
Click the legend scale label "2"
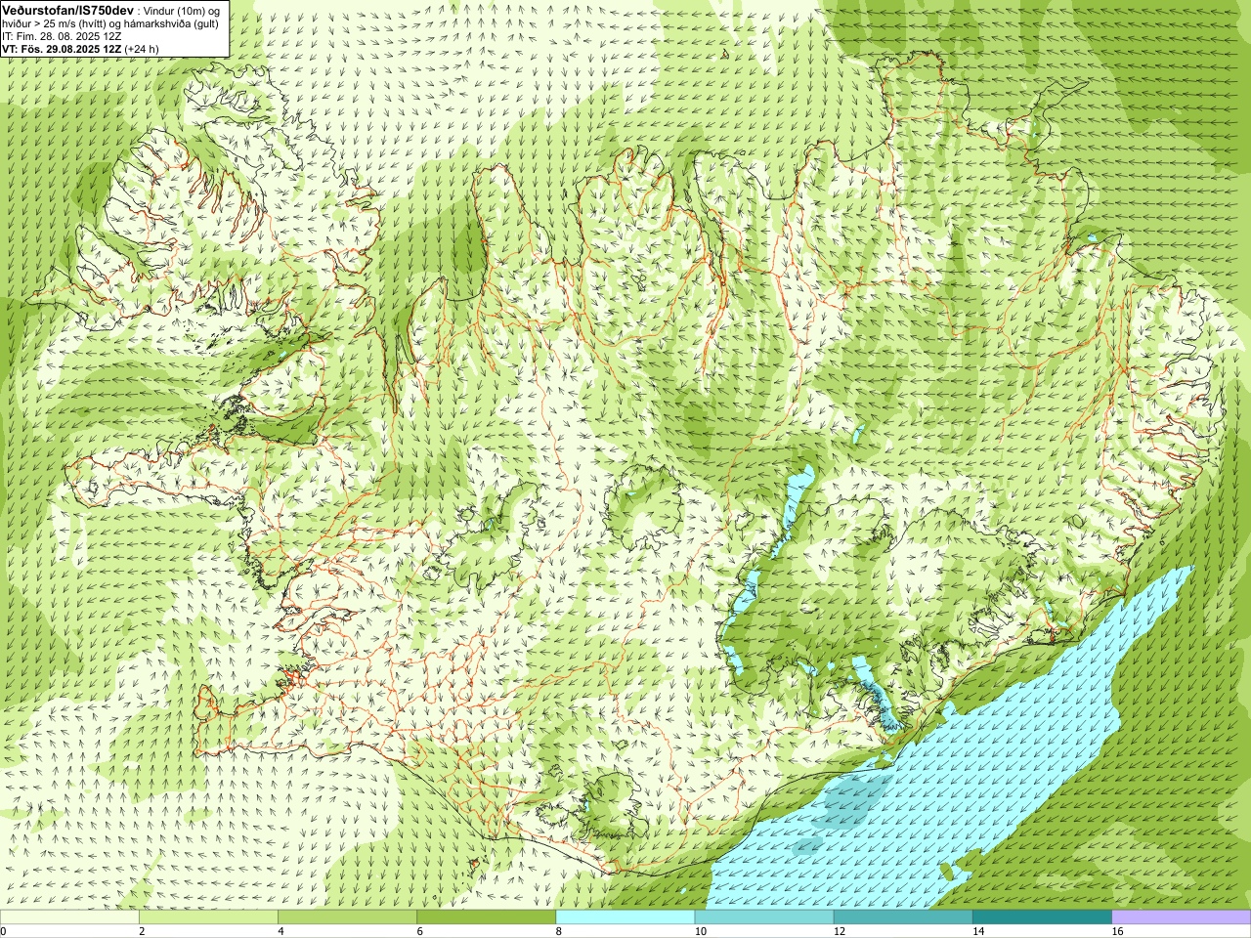tap(142, 931)
